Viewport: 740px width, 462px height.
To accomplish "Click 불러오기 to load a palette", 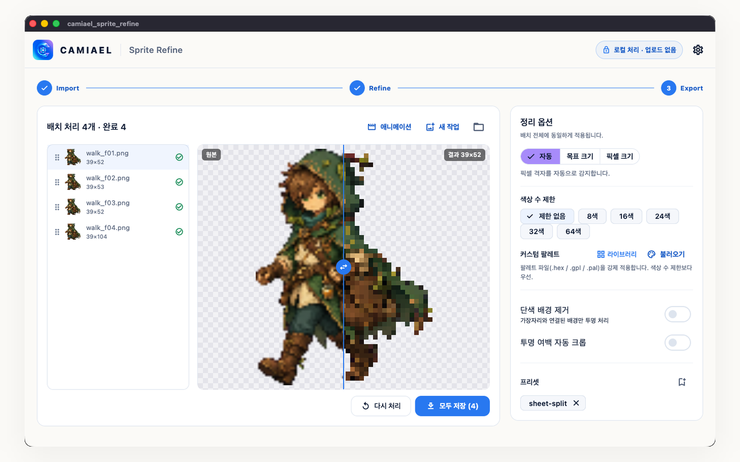I will 666,254.
